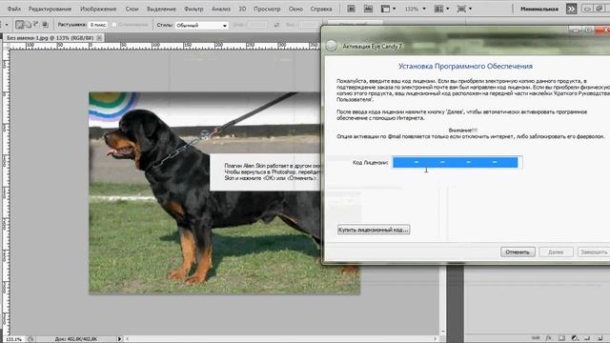Open the 3D menu

(242, 9)
